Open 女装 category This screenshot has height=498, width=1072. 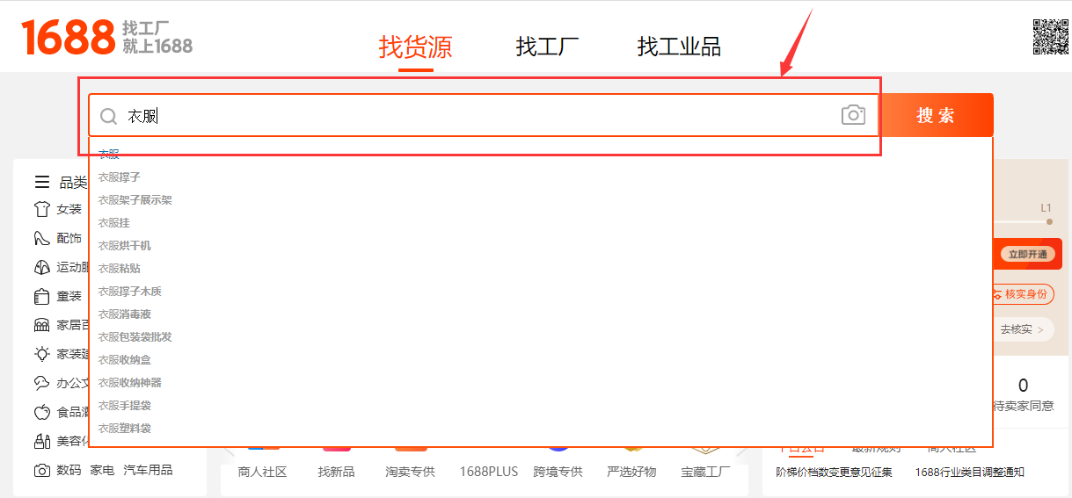pos(69,209)
